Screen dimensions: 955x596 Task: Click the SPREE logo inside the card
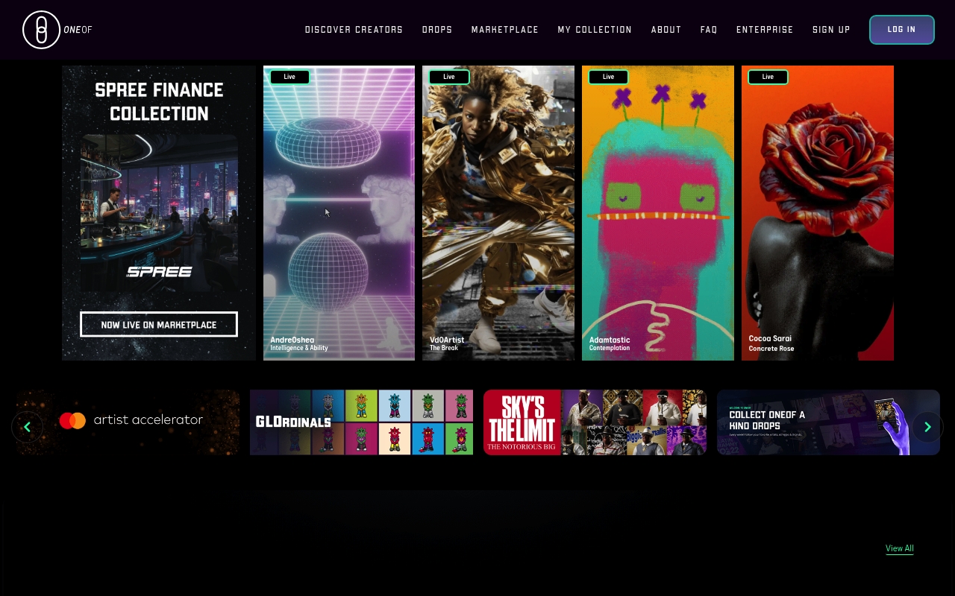coord(159,272)
